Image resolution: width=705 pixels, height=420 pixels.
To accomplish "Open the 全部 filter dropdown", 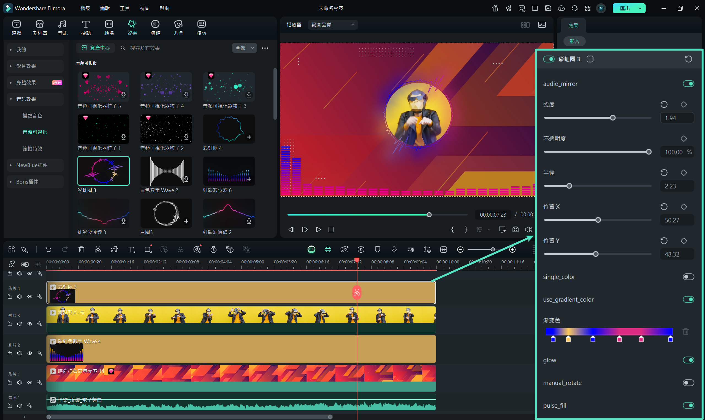I will pyautogui.click(x=244, y=48).
